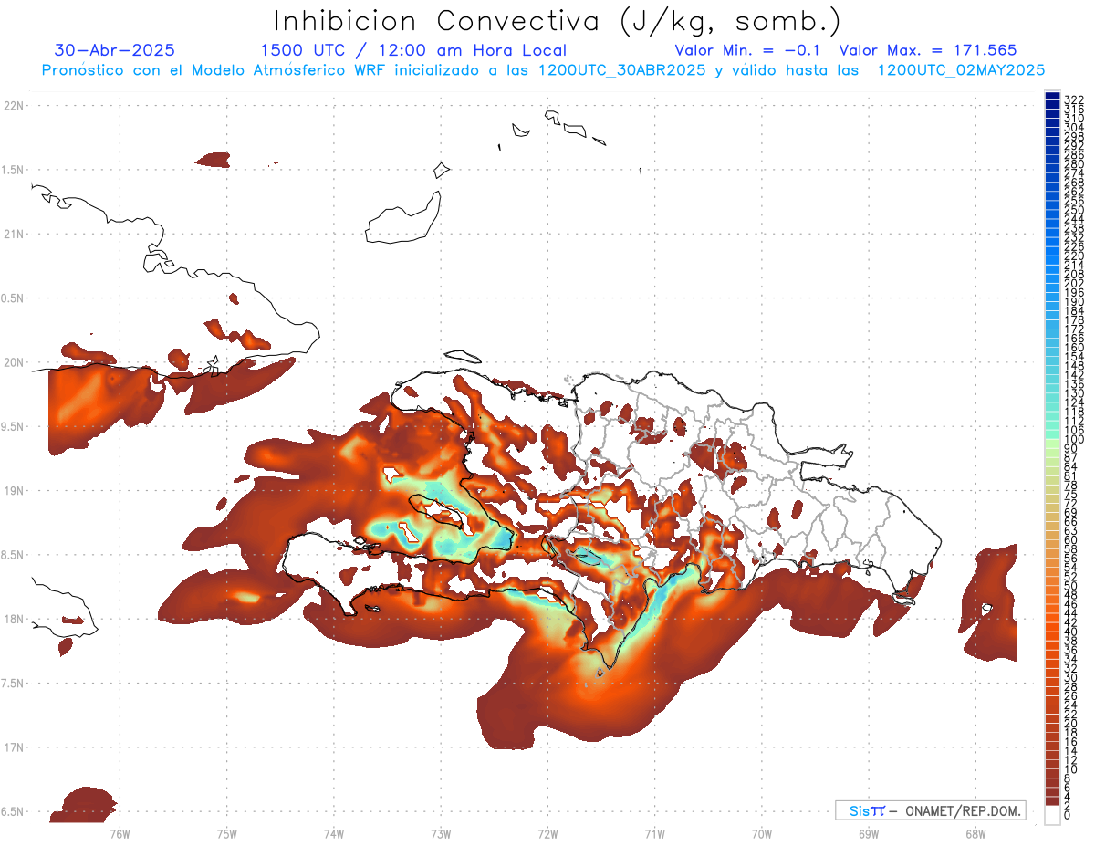The width and height of the screenshot is (1095, 846).
Task: Pick the pale green swatch beside 100
Action: (x=1052, y=444)
